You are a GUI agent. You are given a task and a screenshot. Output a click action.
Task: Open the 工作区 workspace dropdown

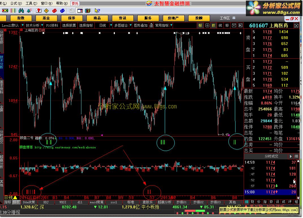pyautogui.click(x=234, y=18)
